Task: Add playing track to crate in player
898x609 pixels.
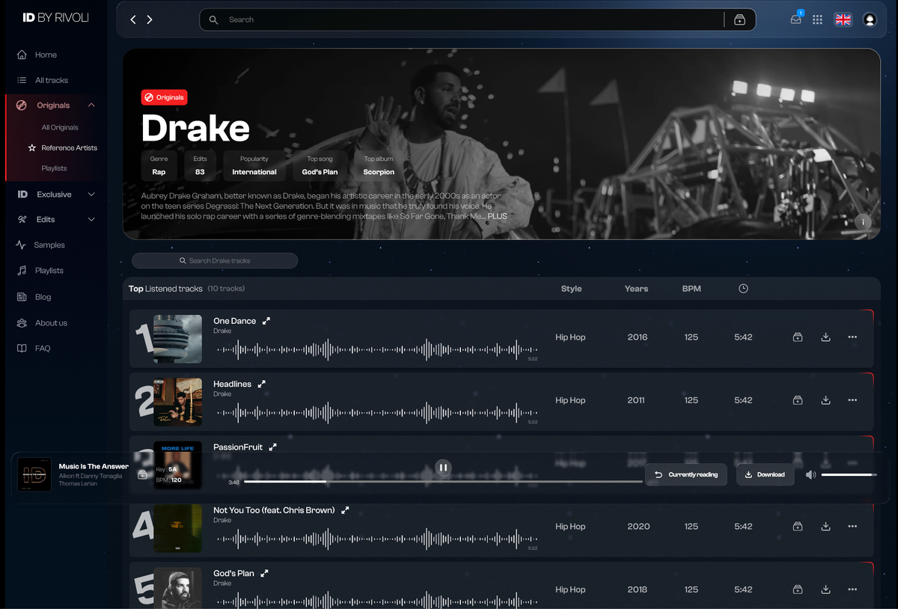Action: [142, 474]
